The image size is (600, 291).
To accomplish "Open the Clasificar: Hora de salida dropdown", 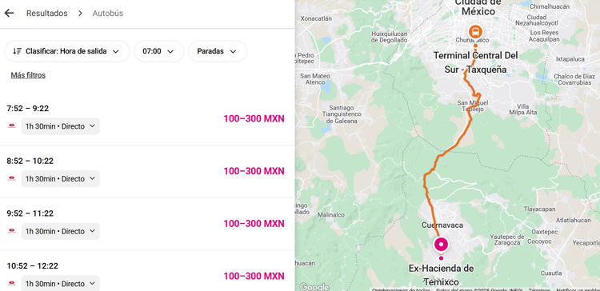I will pyautogui.click(x=67, y=51).
